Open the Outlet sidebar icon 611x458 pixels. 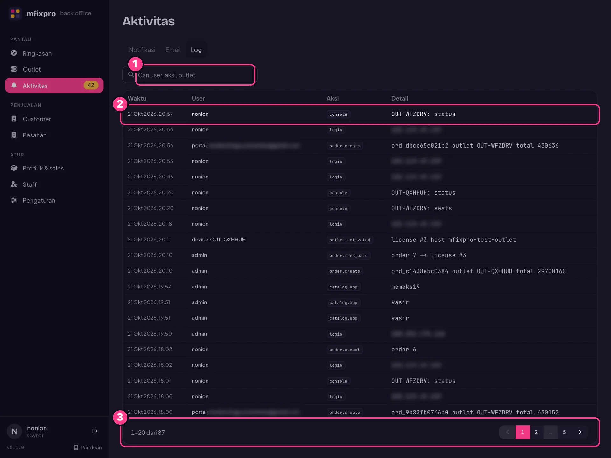14,69
